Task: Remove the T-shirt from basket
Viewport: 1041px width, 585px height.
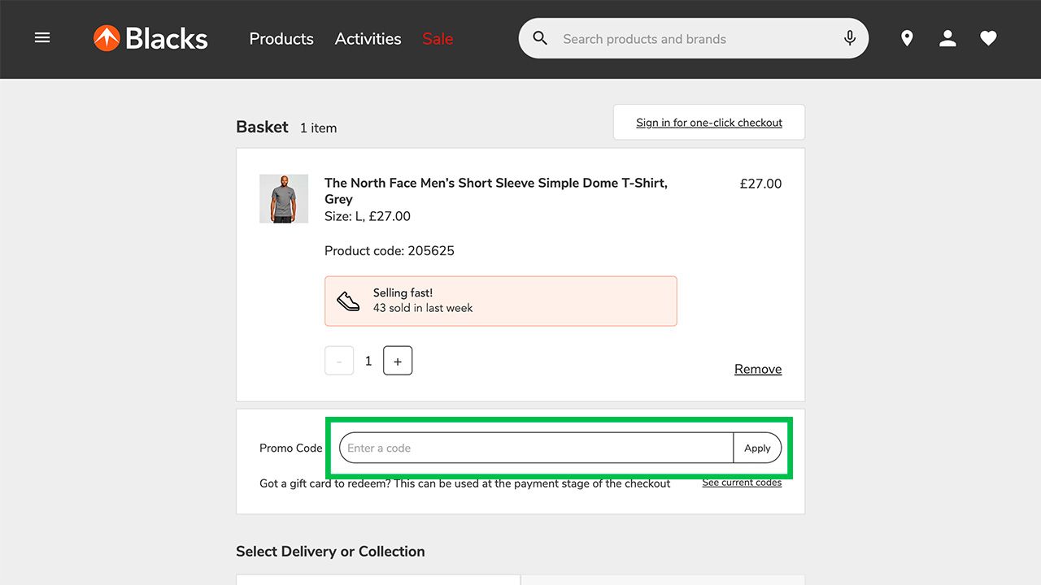Action: click(758, 369)
